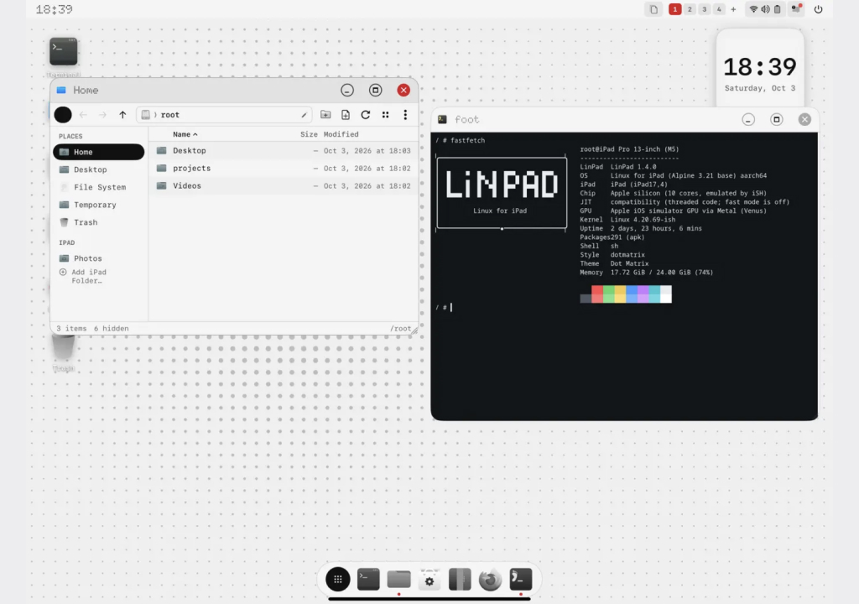Click the drive icon in path bar

(x=146, y=115)
